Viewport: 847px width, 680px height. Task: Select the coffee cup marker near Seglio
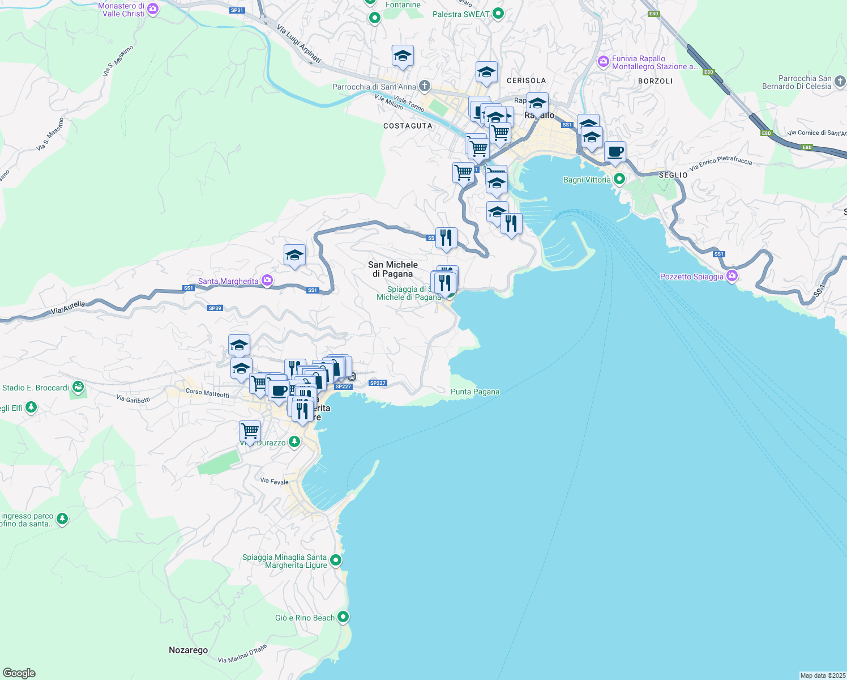pos(615,152)
